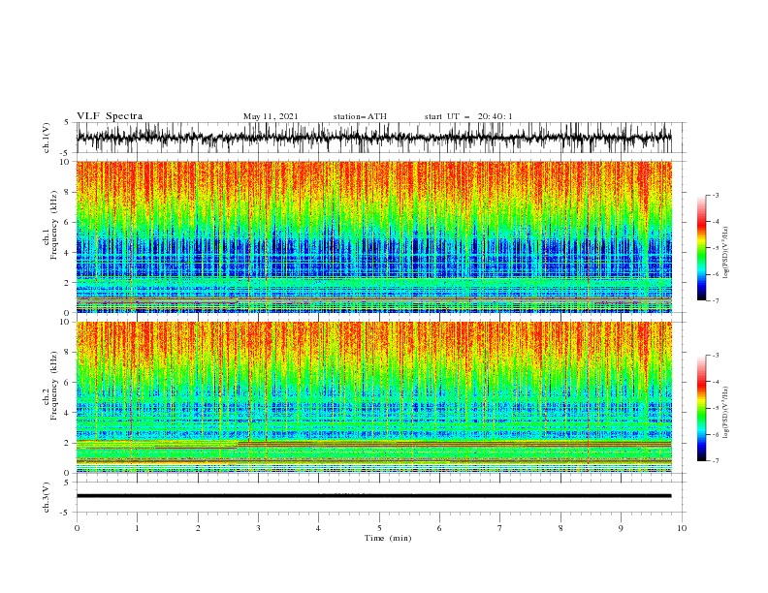Click the time axis tick label "2"
The height and width of the screenshot is (593, 768).
[198, 528]
